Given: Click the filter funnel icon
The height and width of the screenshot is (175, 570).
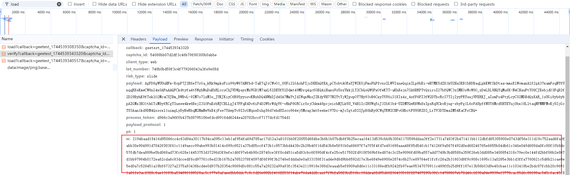Looking at the screenshot, I should coord(7,4).
